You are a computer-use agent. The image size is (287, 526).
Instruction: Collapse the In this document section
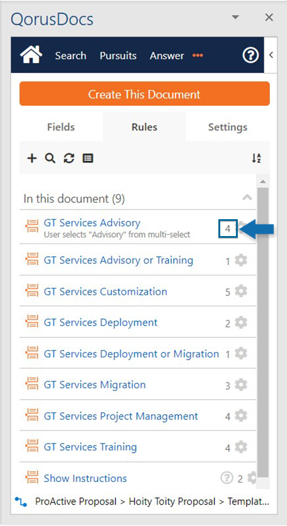tap(247, 197)
